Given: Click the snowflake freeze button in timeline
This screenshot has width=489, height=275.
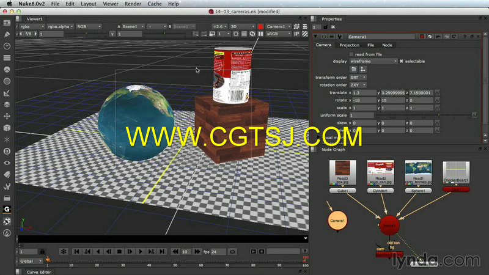Looking at the screenshot, I should (x=64, y=252).
